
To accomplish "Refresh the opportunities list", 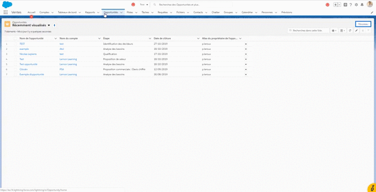I will (x=350, y=31).
